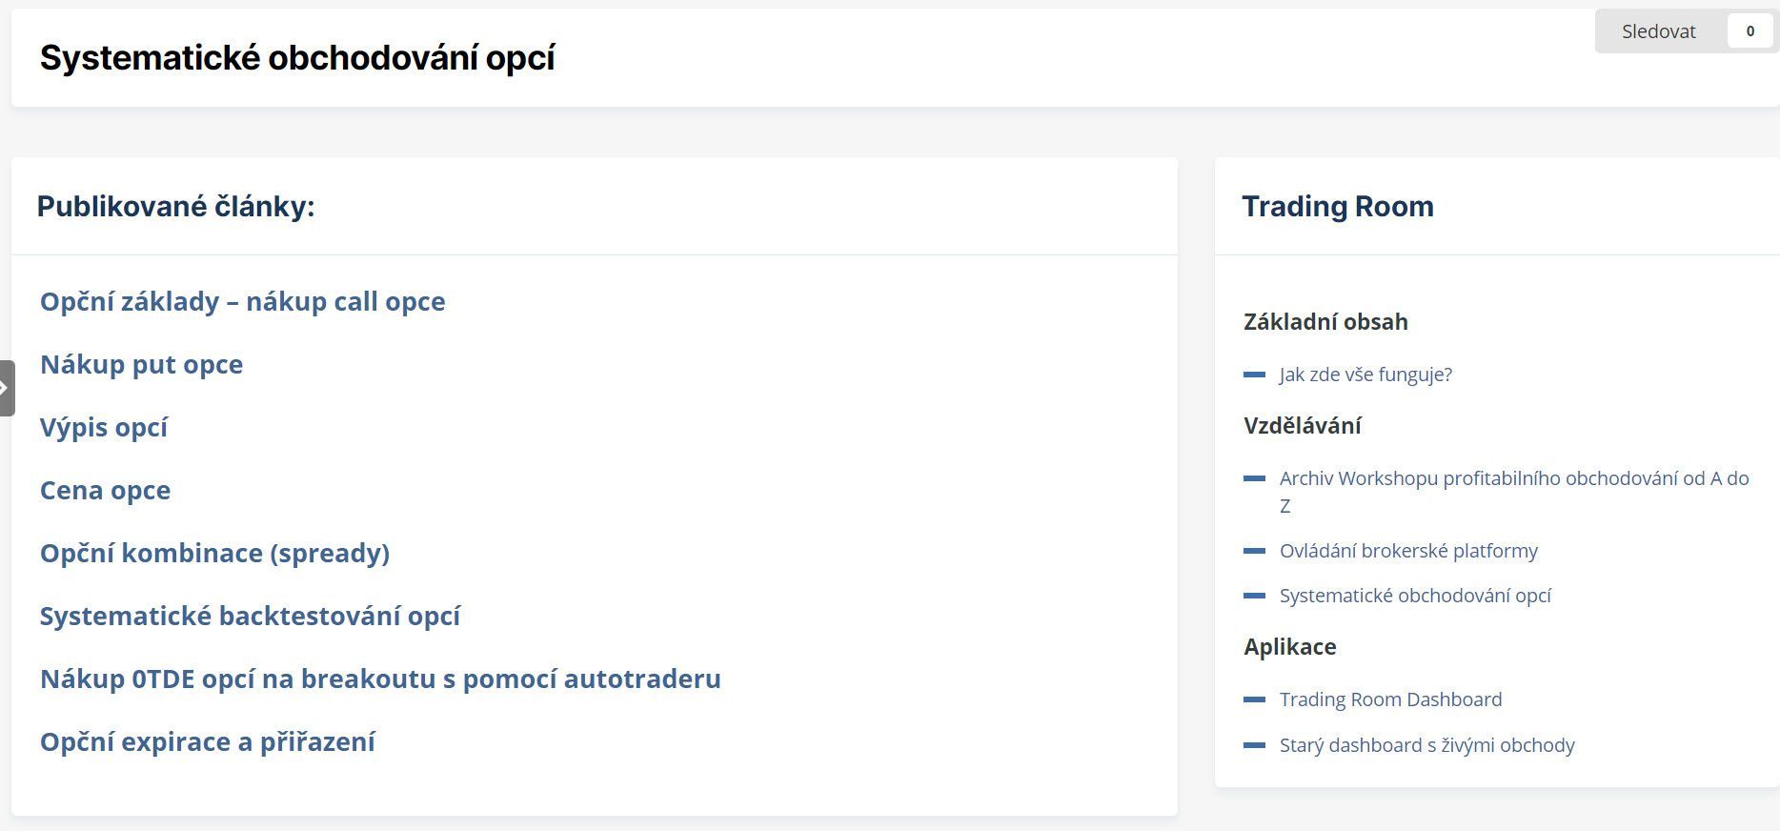Screen dimensions: 1780x831
Task: Select Ovládání brokerské platformy in sidebar
Action: point(1408,551)
